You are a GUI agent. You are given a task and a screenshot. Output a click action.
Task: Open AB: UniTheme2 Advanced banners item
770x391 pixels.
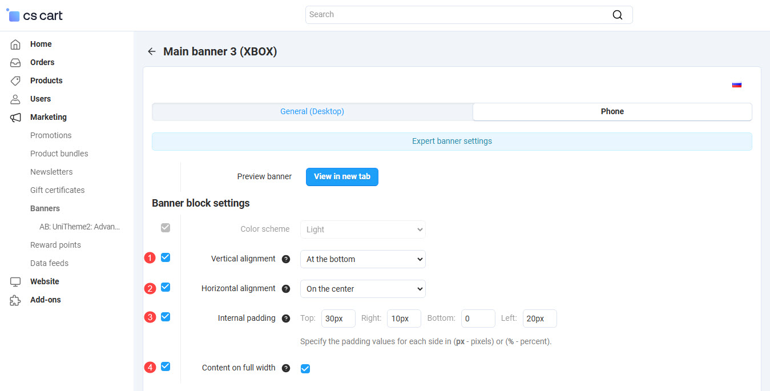(80, 227)
